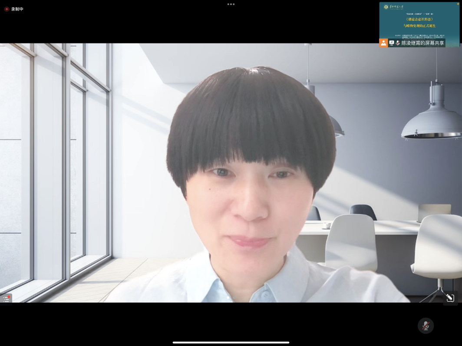Click the orange dot on thumbnail corner
The image size is (462, 346).
(x=458, y=4)
